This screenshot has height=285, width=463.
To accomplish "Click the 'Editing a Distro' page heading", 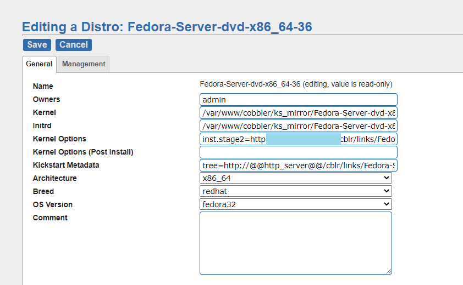I will [x=167, y=27].
